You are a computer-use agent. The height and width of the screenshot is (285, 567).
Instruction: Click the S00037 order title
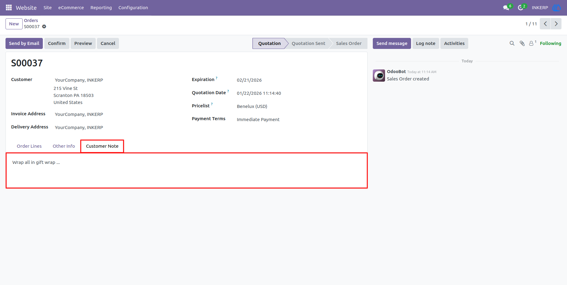point(27,63)
